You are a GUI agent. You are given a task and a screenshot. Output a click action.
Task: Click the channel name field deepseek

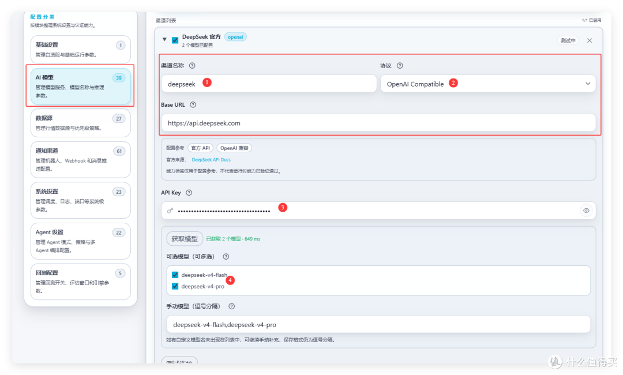[x=269, y=84]
